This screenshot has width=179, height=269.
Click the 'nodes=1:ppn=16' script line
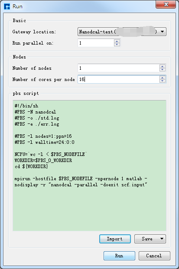click(x=43, y=136)
